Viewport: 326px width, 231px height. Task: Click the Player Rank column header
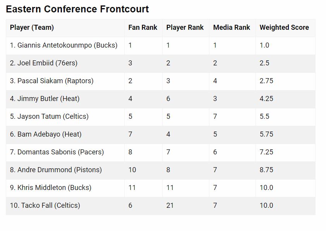tap(185, 27)
